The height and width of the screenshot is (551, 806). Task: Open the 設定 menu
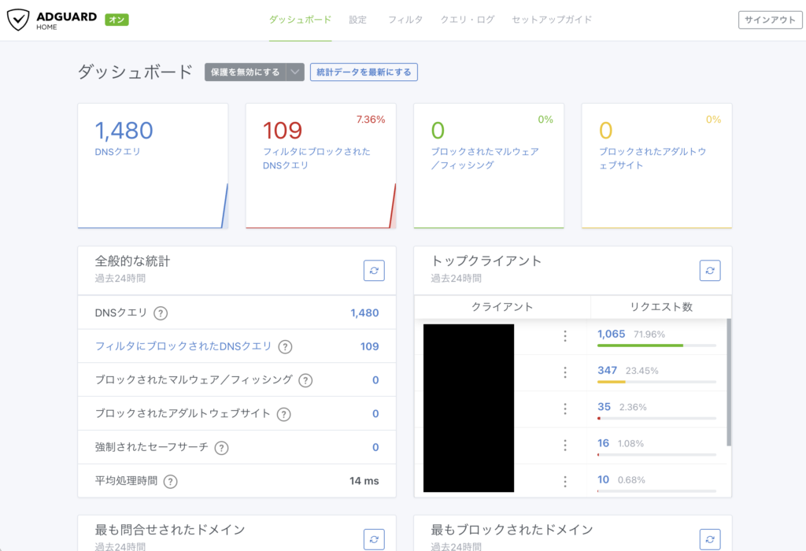[357, 20]
